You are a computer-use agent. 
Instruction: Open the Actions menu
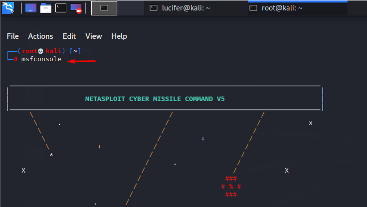point(40,36)
